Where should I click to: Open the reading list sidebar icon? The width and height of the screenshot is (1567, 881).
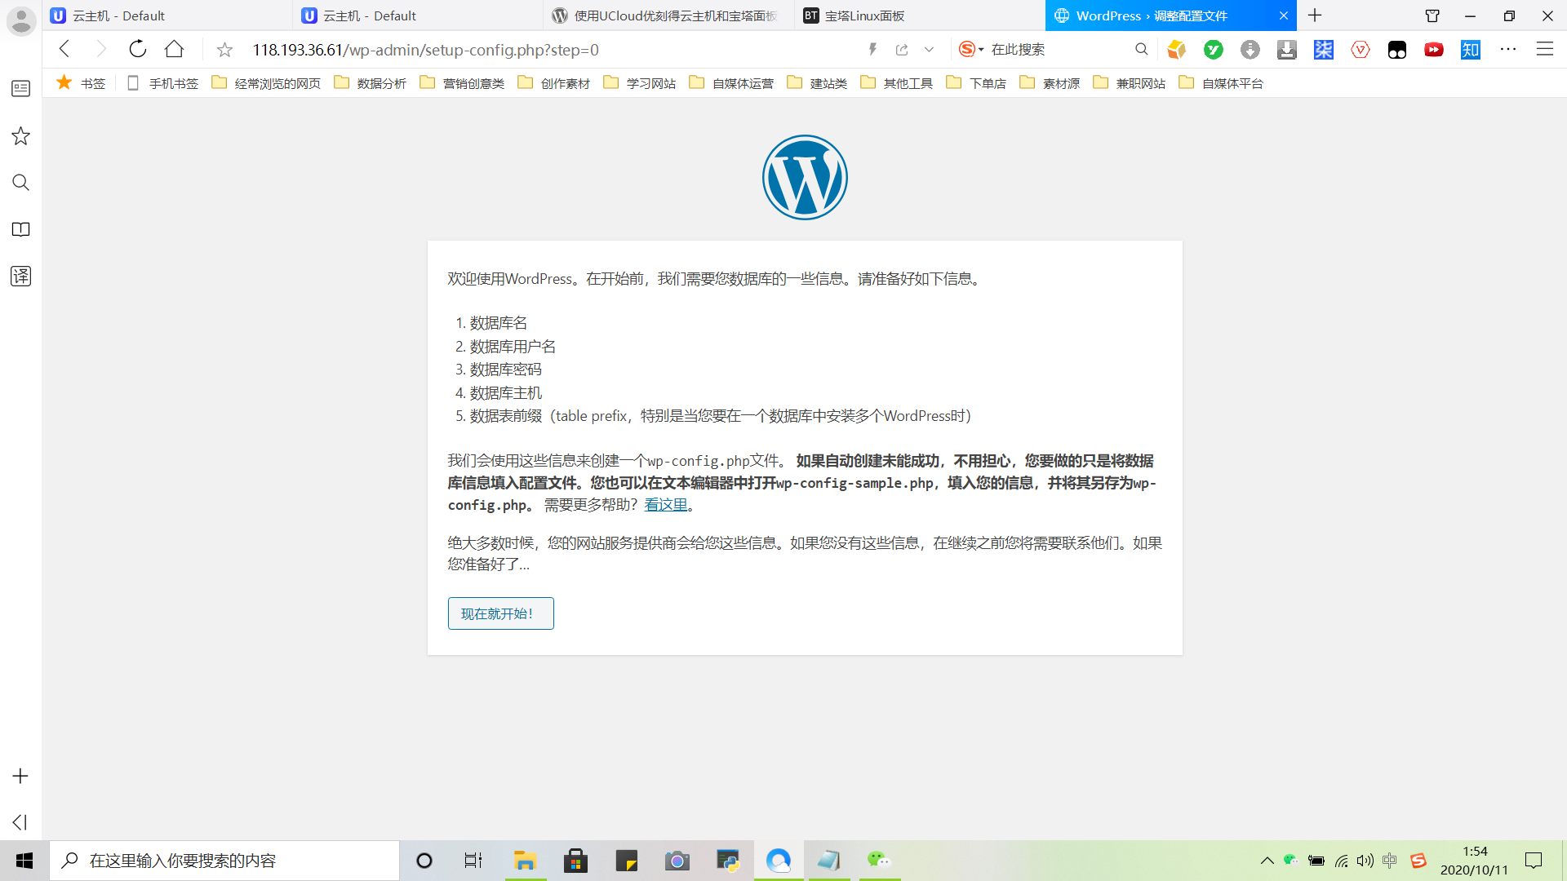21,229
